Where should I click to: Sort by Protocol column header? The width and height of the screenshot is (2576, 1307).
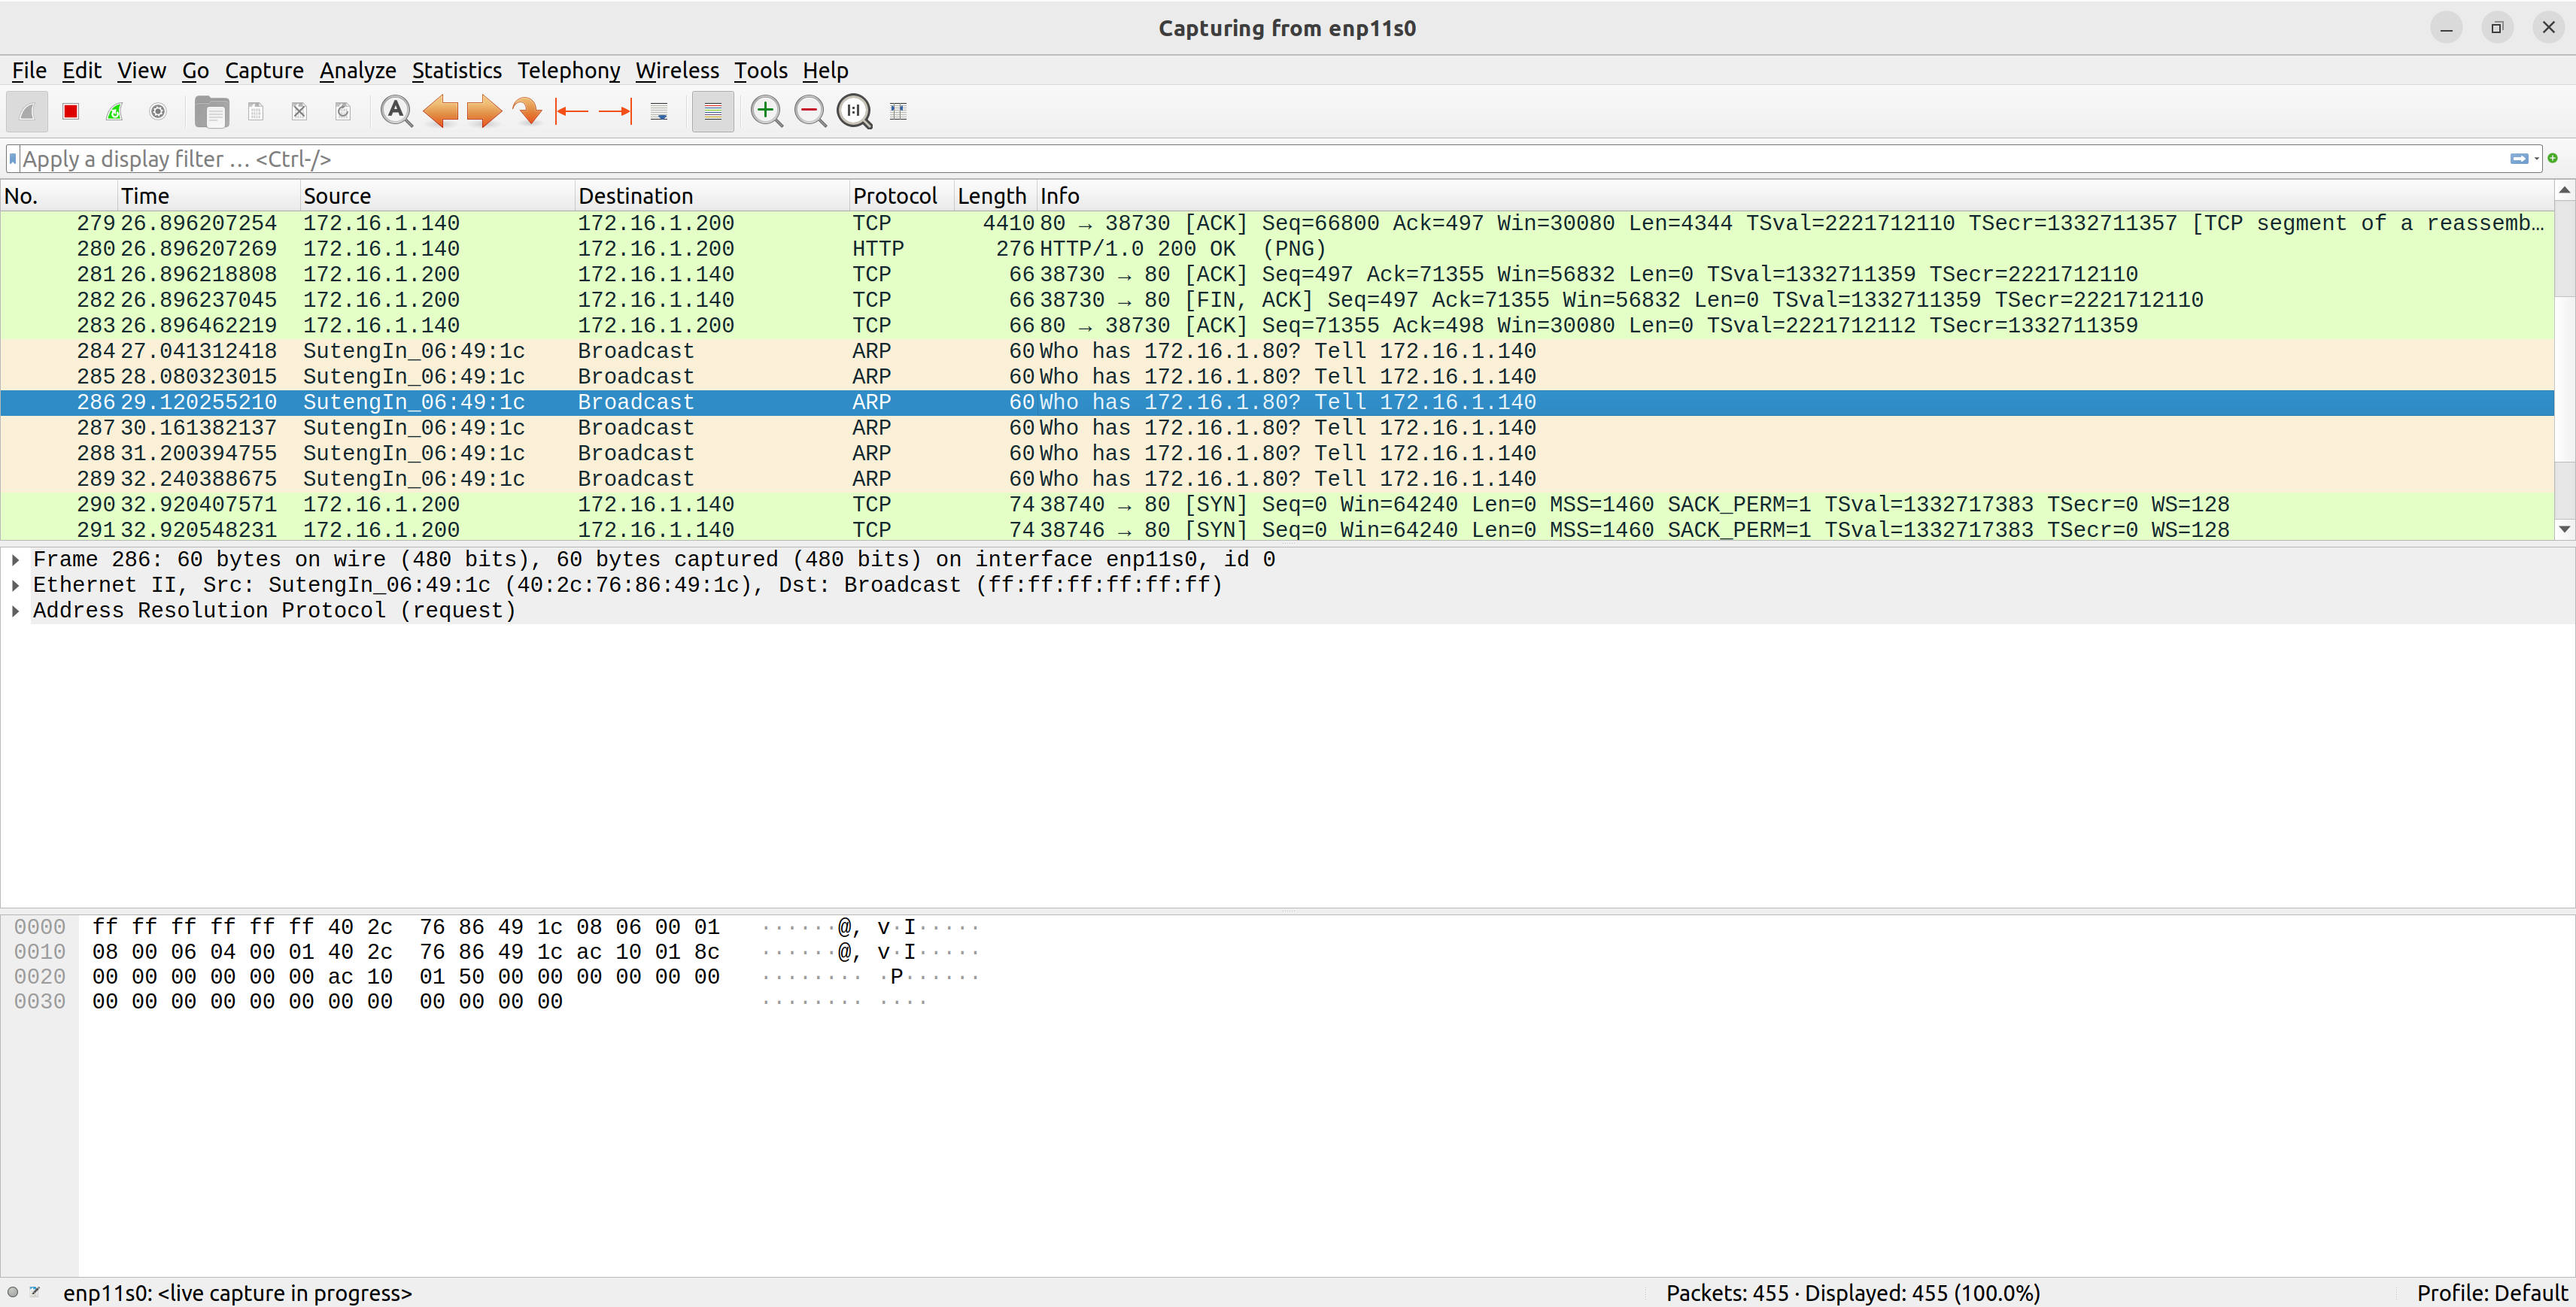click(894, 196)
